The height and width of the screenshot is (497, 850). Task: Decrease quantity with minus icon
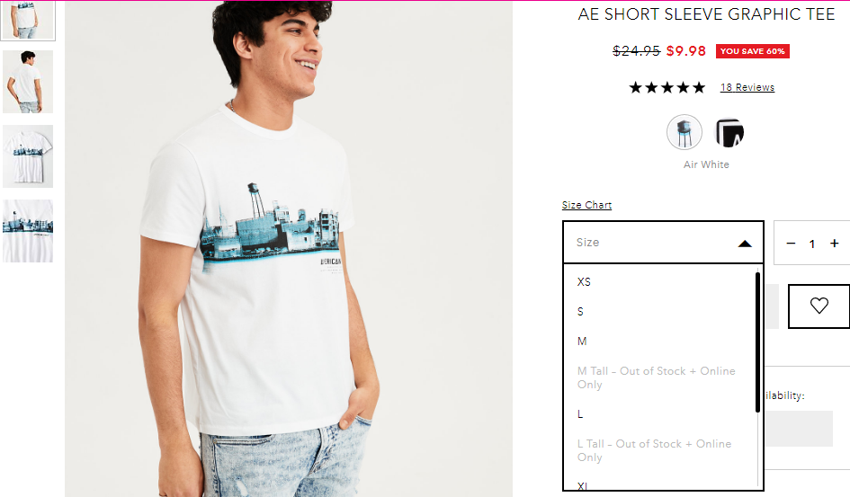coord(791,244)
